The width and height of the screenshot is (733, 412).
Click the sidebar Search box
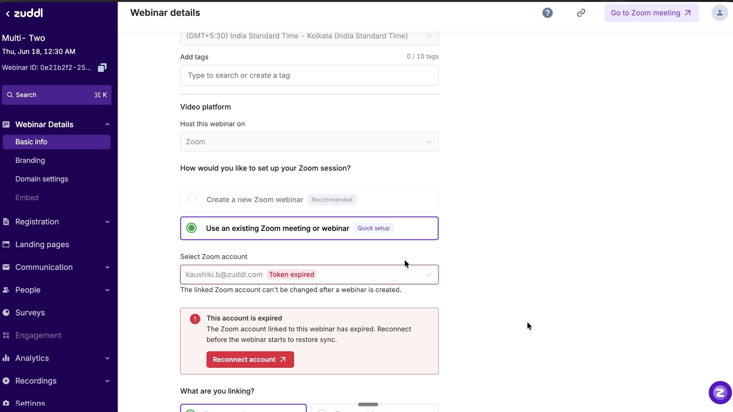pyautogui.click(x=57, y=95)
